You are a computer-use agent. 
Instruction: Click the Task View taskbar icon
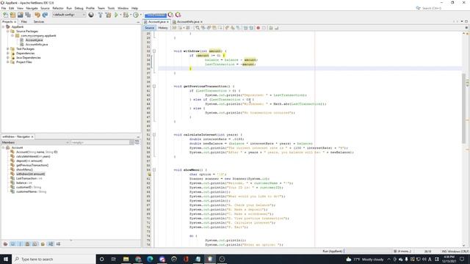click(114, 259)
